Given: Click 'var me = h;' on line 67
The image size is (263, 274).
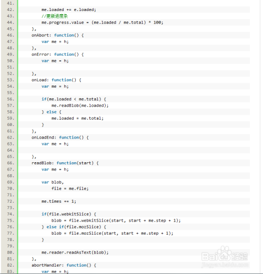Looking at the screenshot, I should tap(55, 170).
